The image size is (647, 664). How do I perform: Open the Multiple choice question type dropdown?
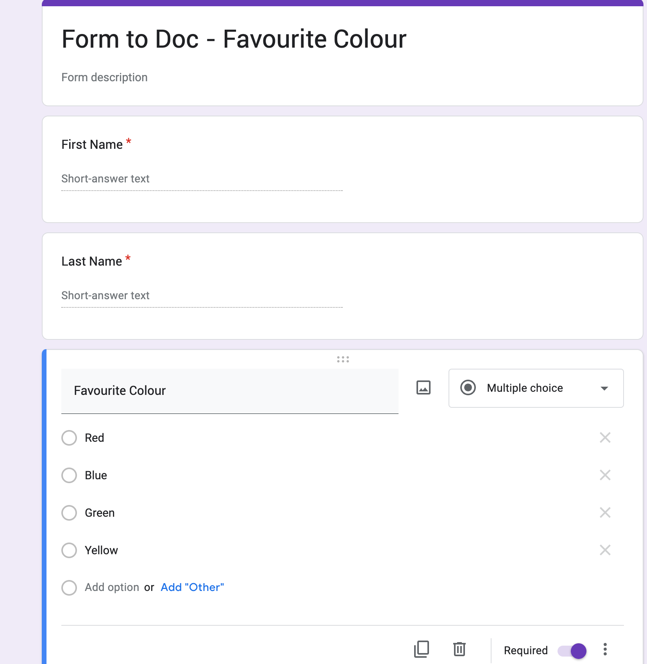pos(536,388)
